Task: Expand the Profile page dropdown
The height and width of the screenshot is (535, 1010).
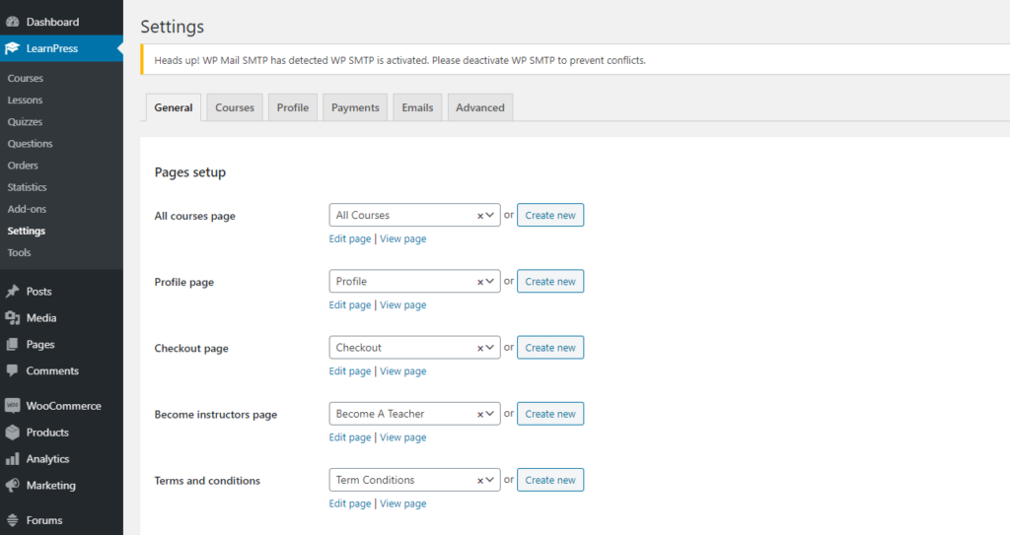Action: click(489, 282)
